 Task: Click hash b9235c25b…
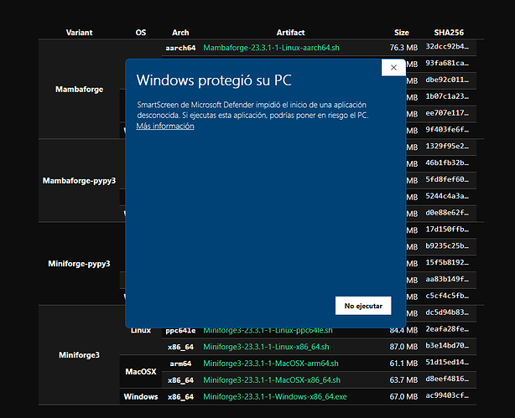tap(447, 245)
